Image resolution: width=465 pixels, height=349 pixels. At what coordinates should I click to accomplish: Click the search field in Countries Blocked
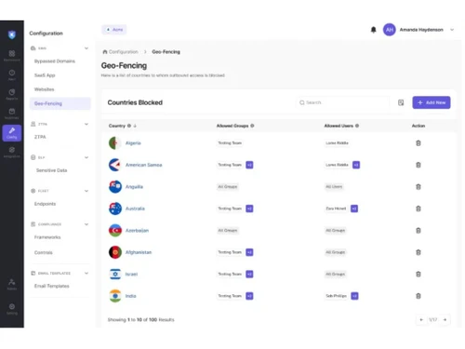pyautogui.click(x=343, y=102)
